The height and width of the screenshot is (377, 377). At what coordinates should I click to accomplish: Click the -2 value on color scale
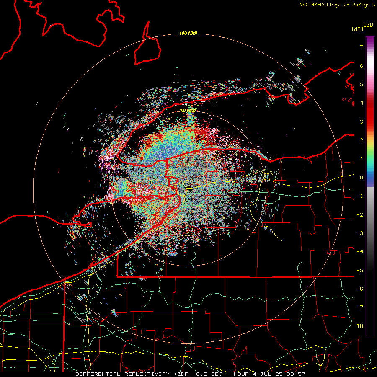(x=360, y=214)
